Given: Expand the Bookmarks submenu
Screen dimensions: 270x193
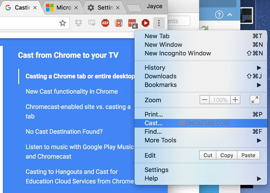Looking at the screenshot, I should pyautogui.click(x=201, y=85).
